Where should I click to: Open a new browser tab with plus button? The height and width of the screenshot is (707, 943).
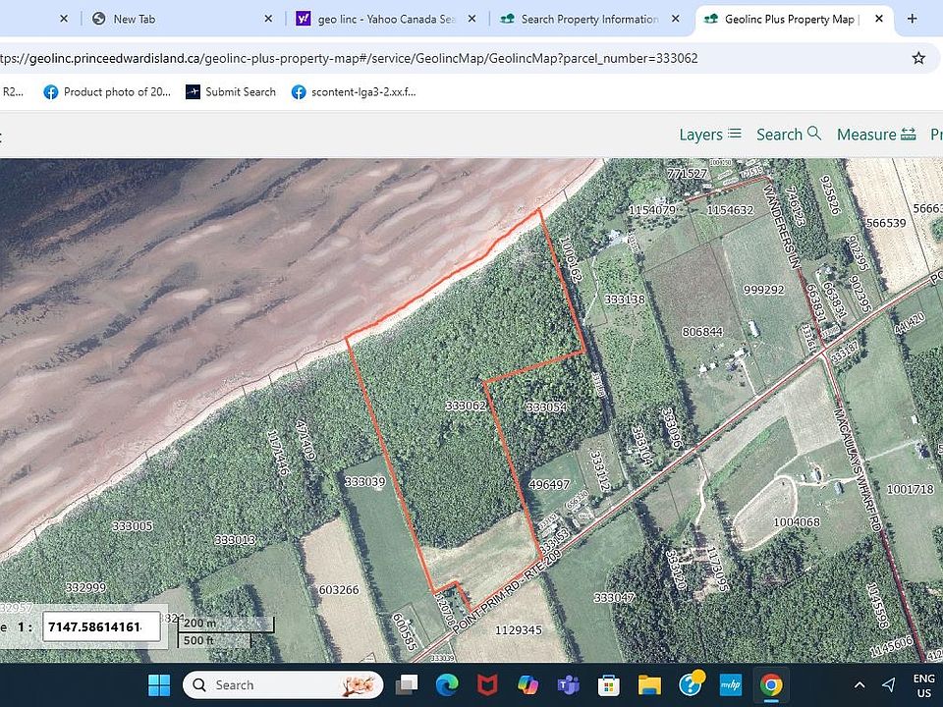pos(912,19)
